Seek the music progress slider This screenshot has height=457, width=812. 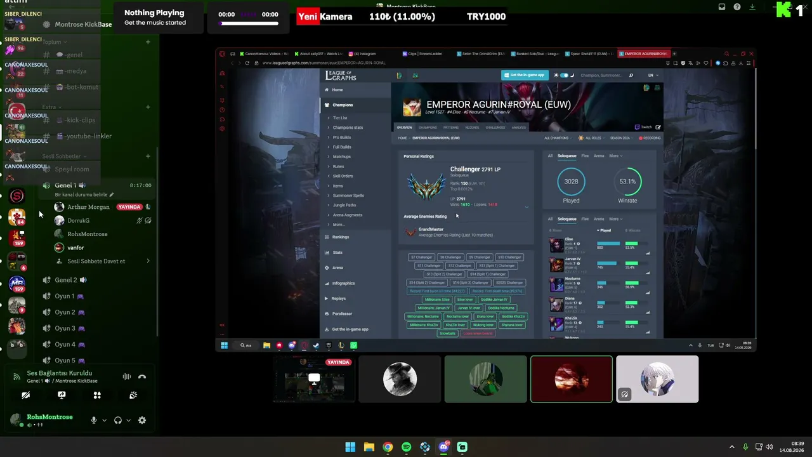click(249, 24)
